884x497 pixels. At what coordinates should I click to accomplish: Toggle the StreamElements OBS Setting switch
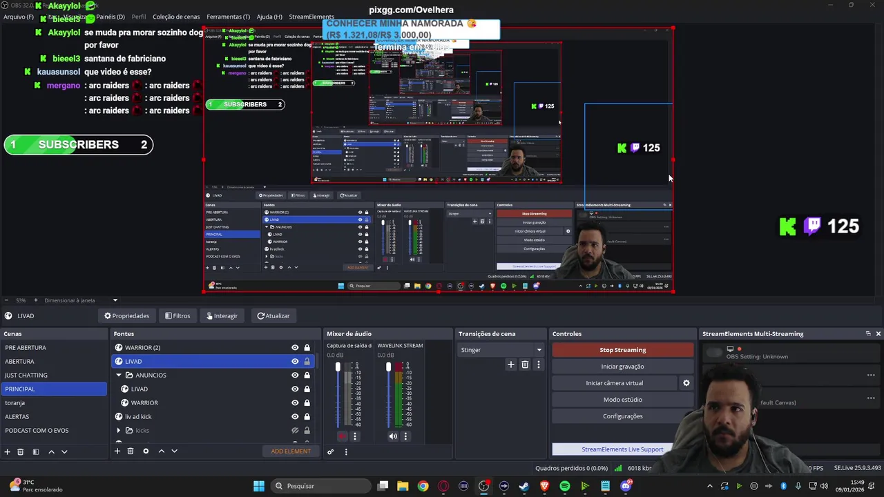click(714, 353)
